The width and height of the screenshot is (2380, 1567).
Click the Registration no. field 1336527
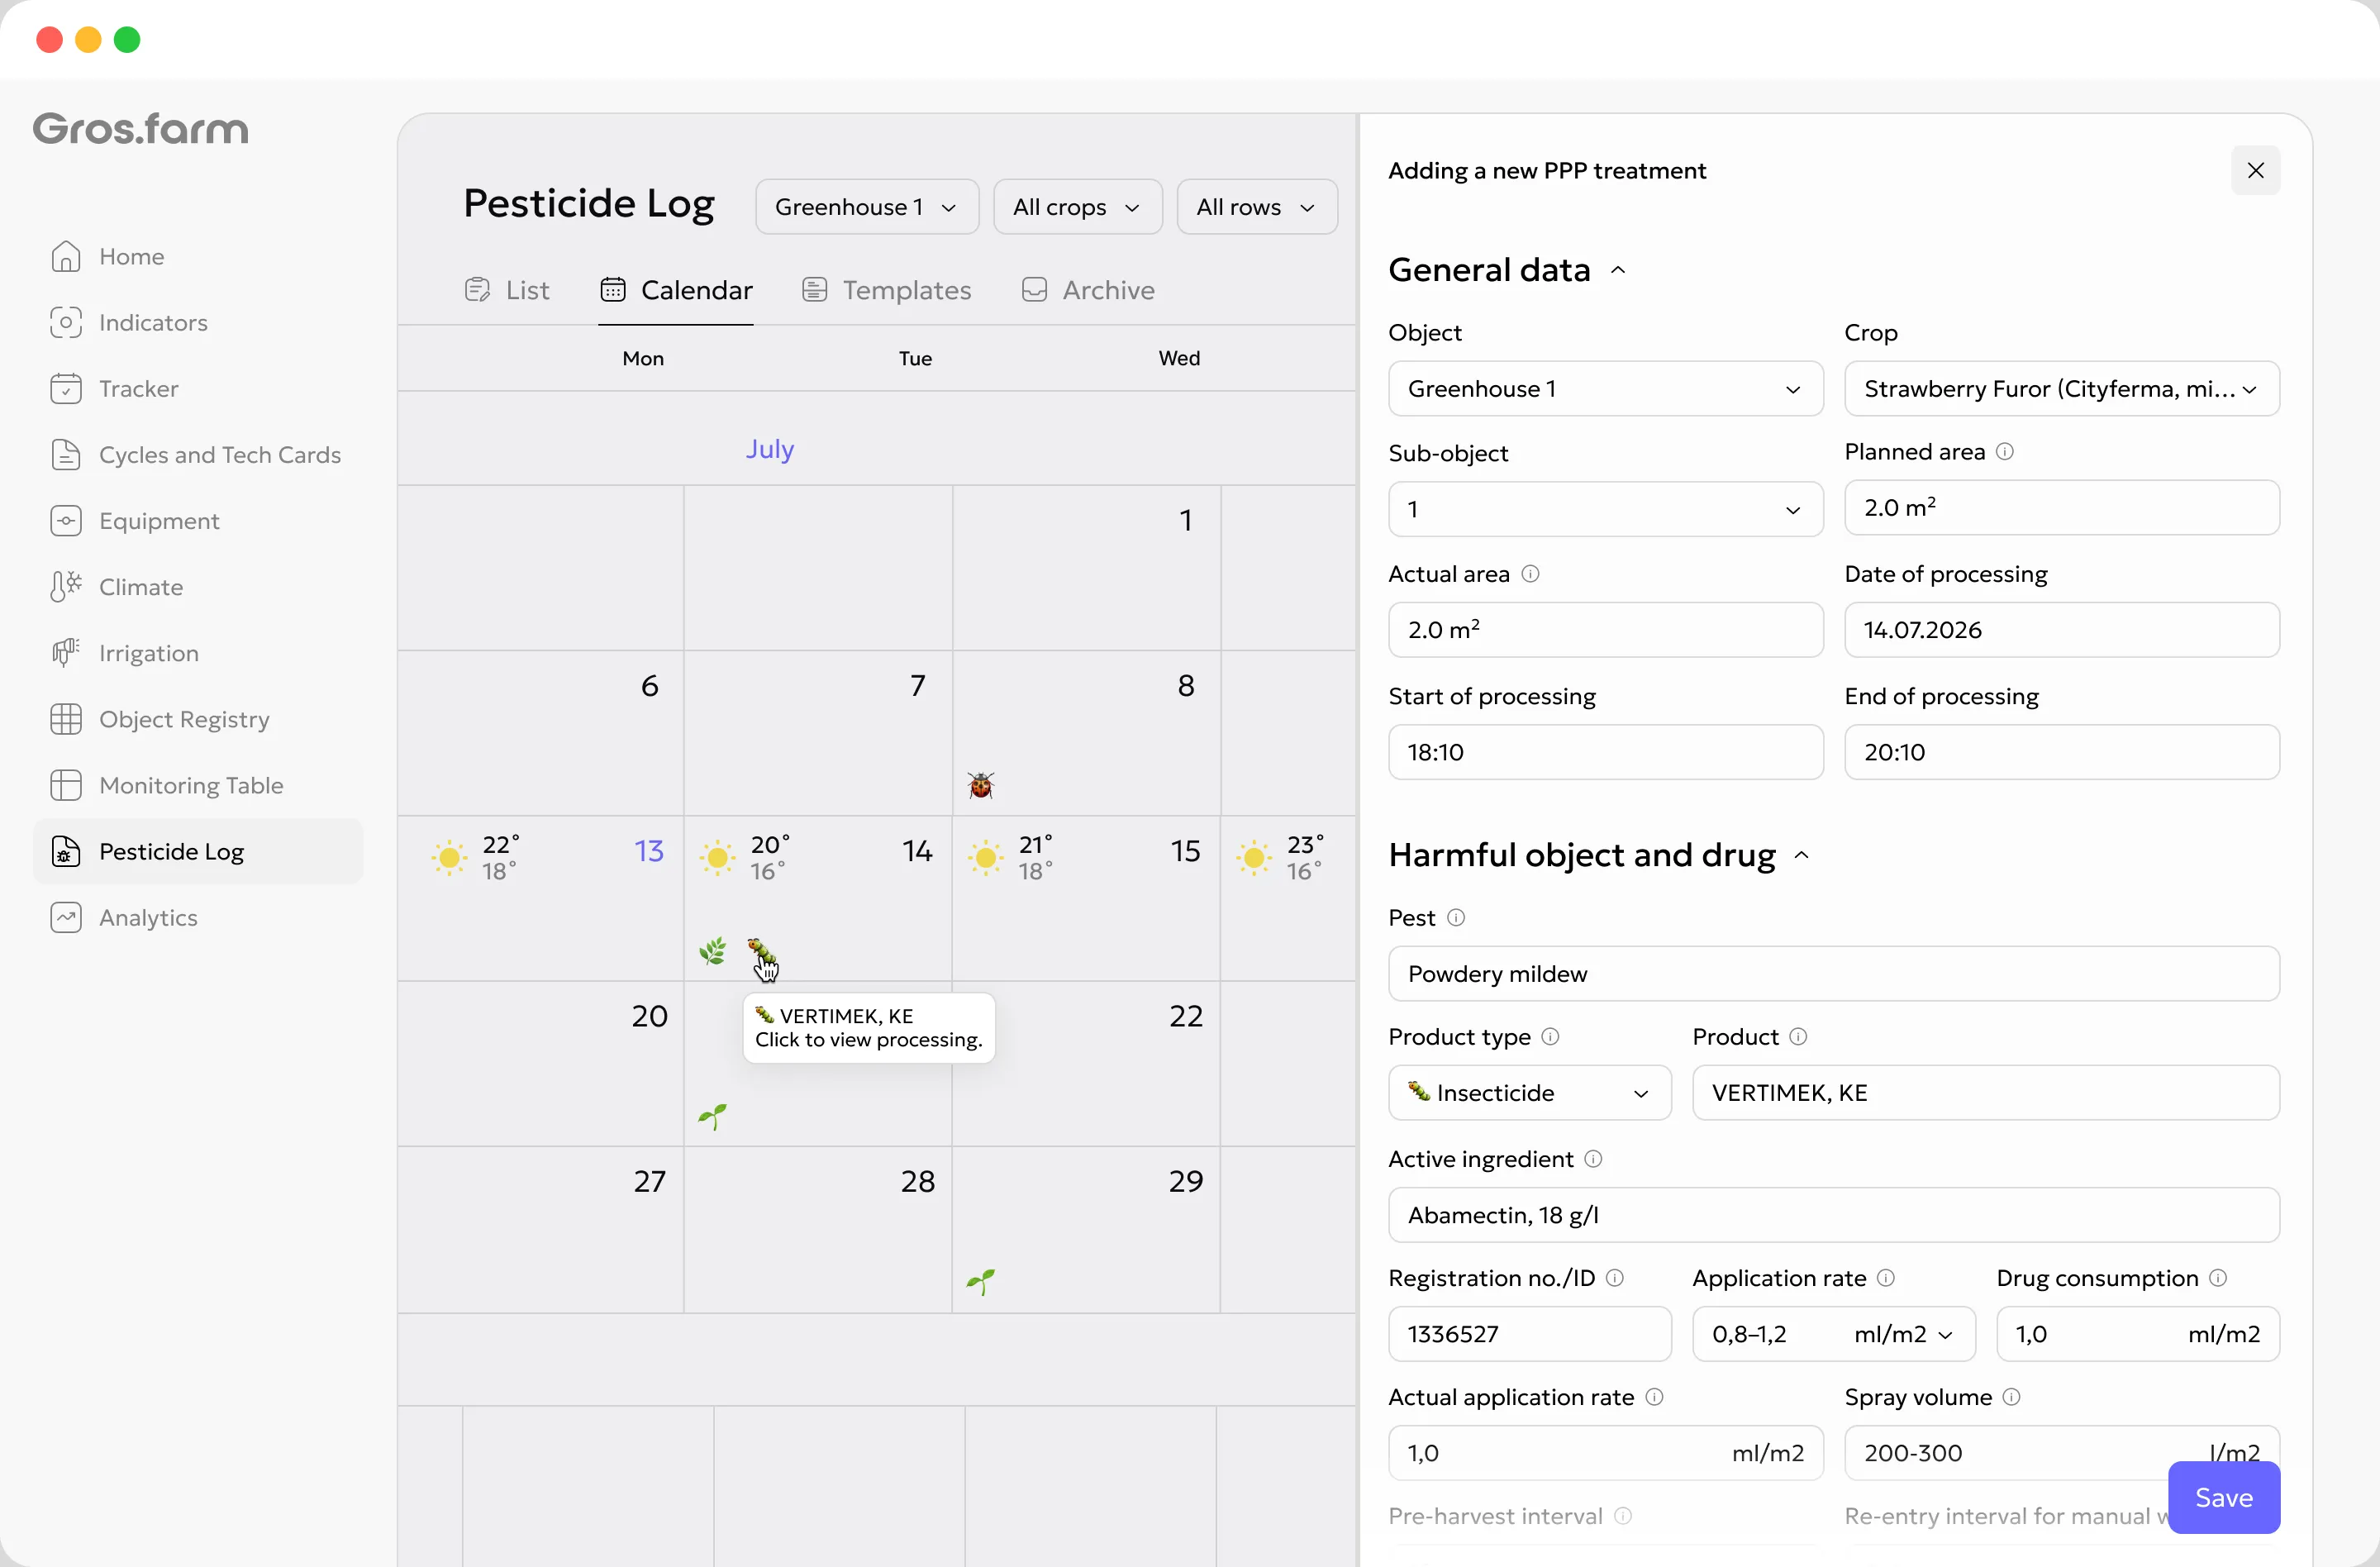1530,1334
